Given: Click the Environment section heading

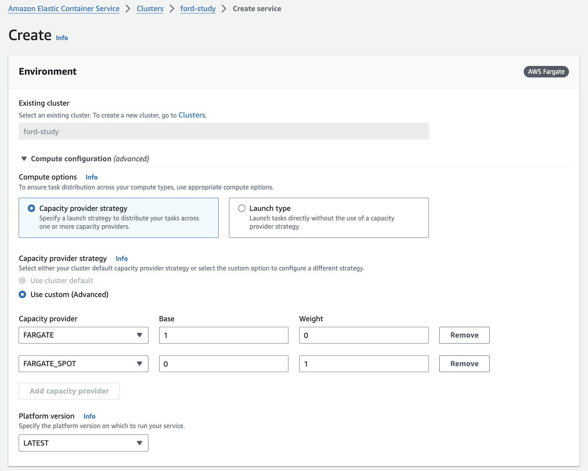Looking at the screenshot, I should tap(48, 71).
